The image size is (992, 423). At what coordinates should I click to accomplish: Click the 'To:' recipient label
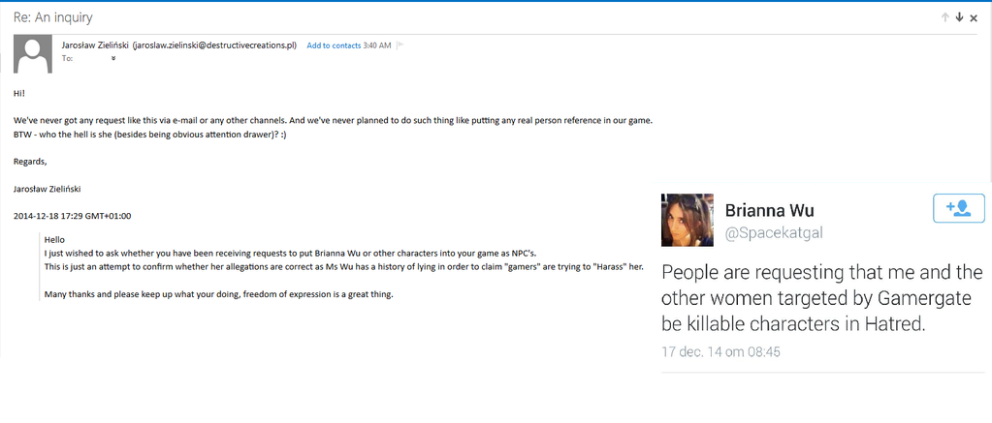coord(67,59)
